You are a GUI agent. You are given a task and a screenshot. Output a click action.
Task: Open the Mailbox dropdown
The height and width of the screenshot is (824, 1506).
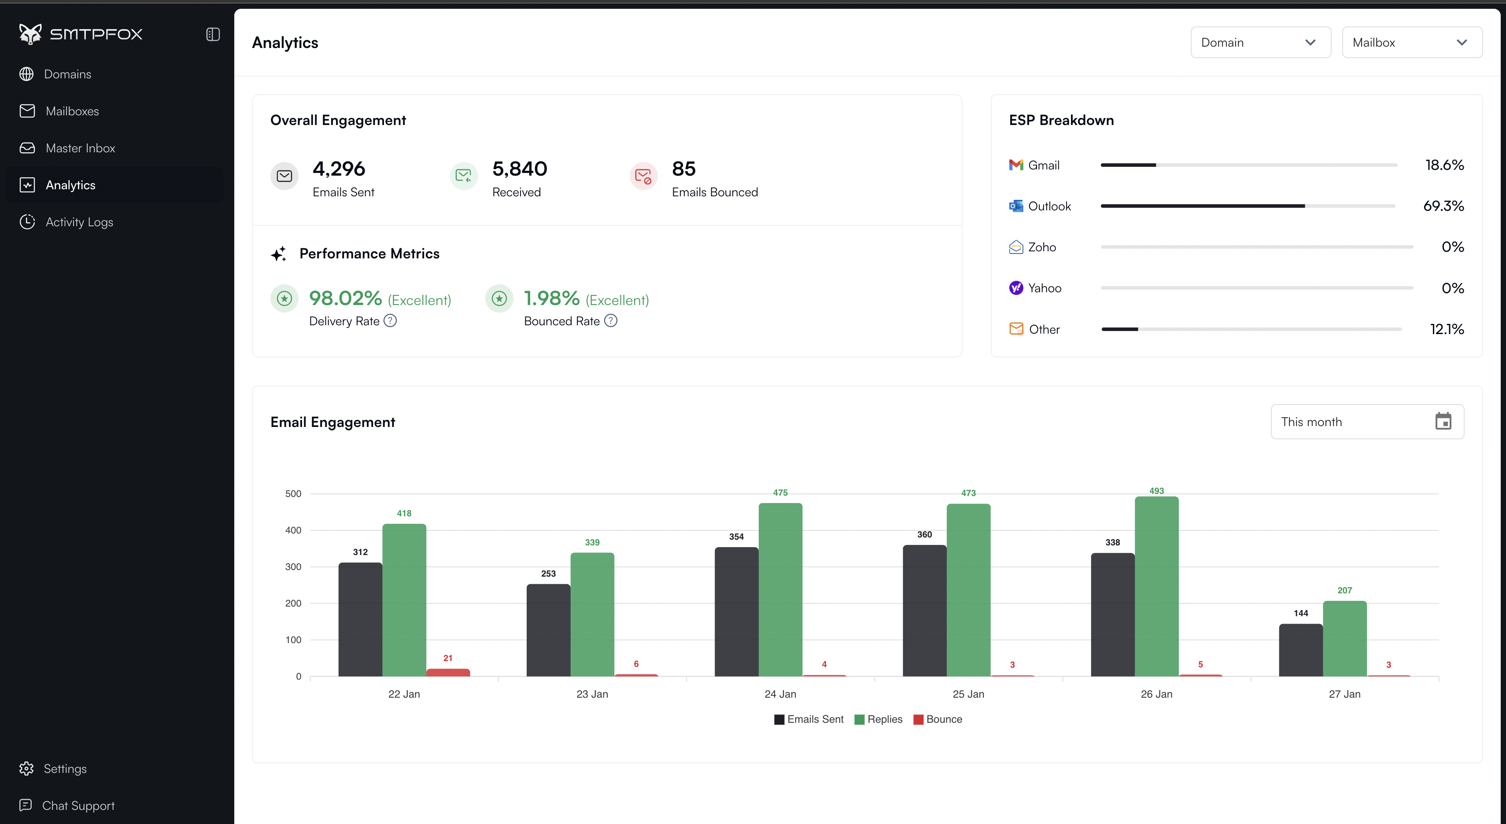point(1413,42)
